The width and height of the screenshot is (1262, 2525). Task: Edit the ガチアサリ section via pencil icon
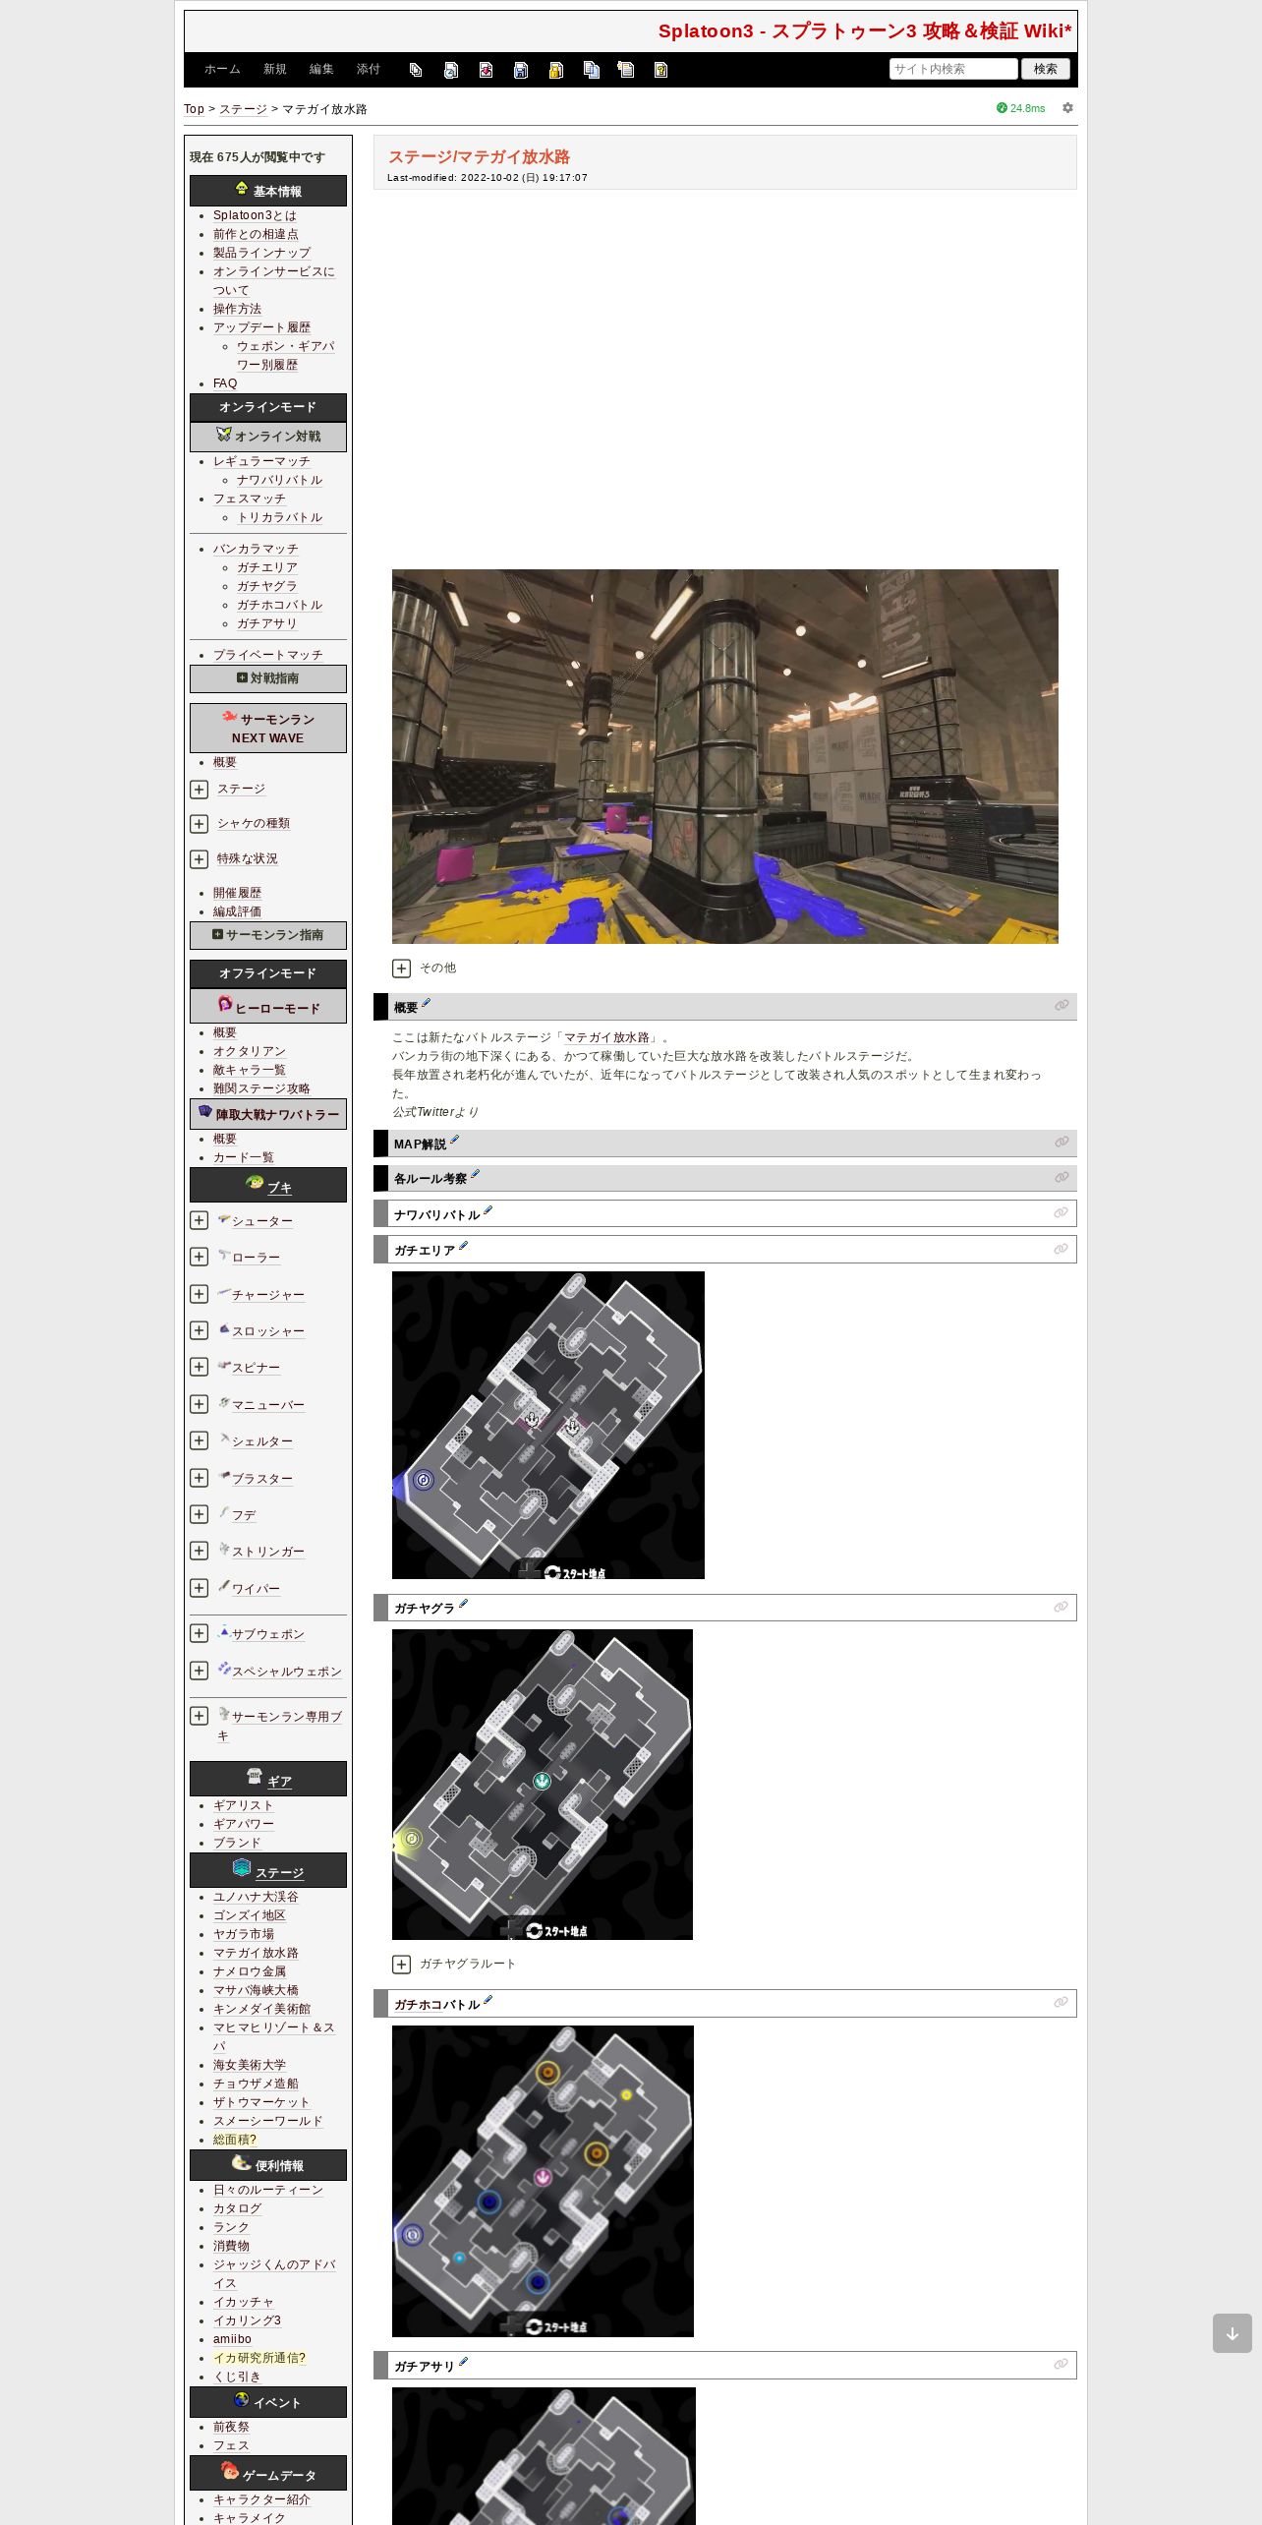(x=463, y=2363)
